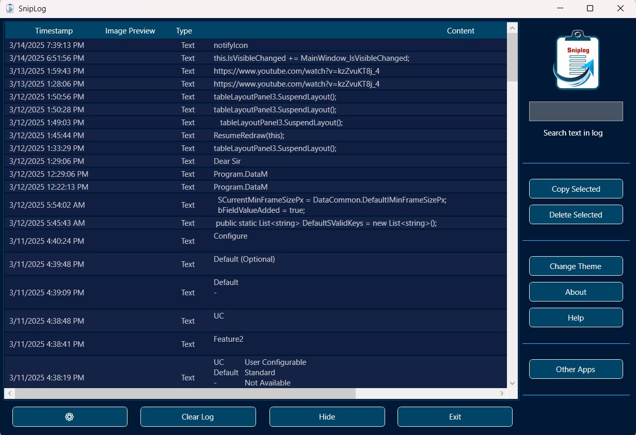Click the SnipLog title bar app icon

click(x=10, y=9)
